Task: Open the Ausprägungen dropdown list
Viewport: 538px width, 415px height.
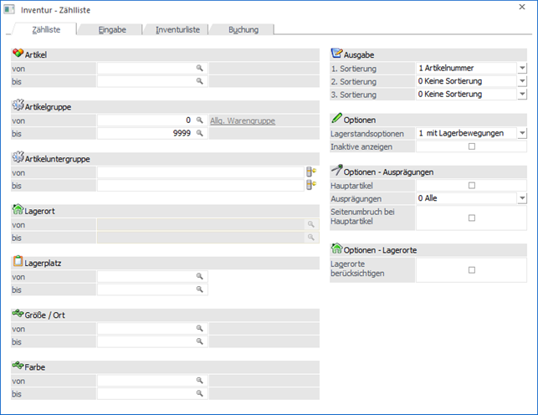Action: (x=521, y=198)
